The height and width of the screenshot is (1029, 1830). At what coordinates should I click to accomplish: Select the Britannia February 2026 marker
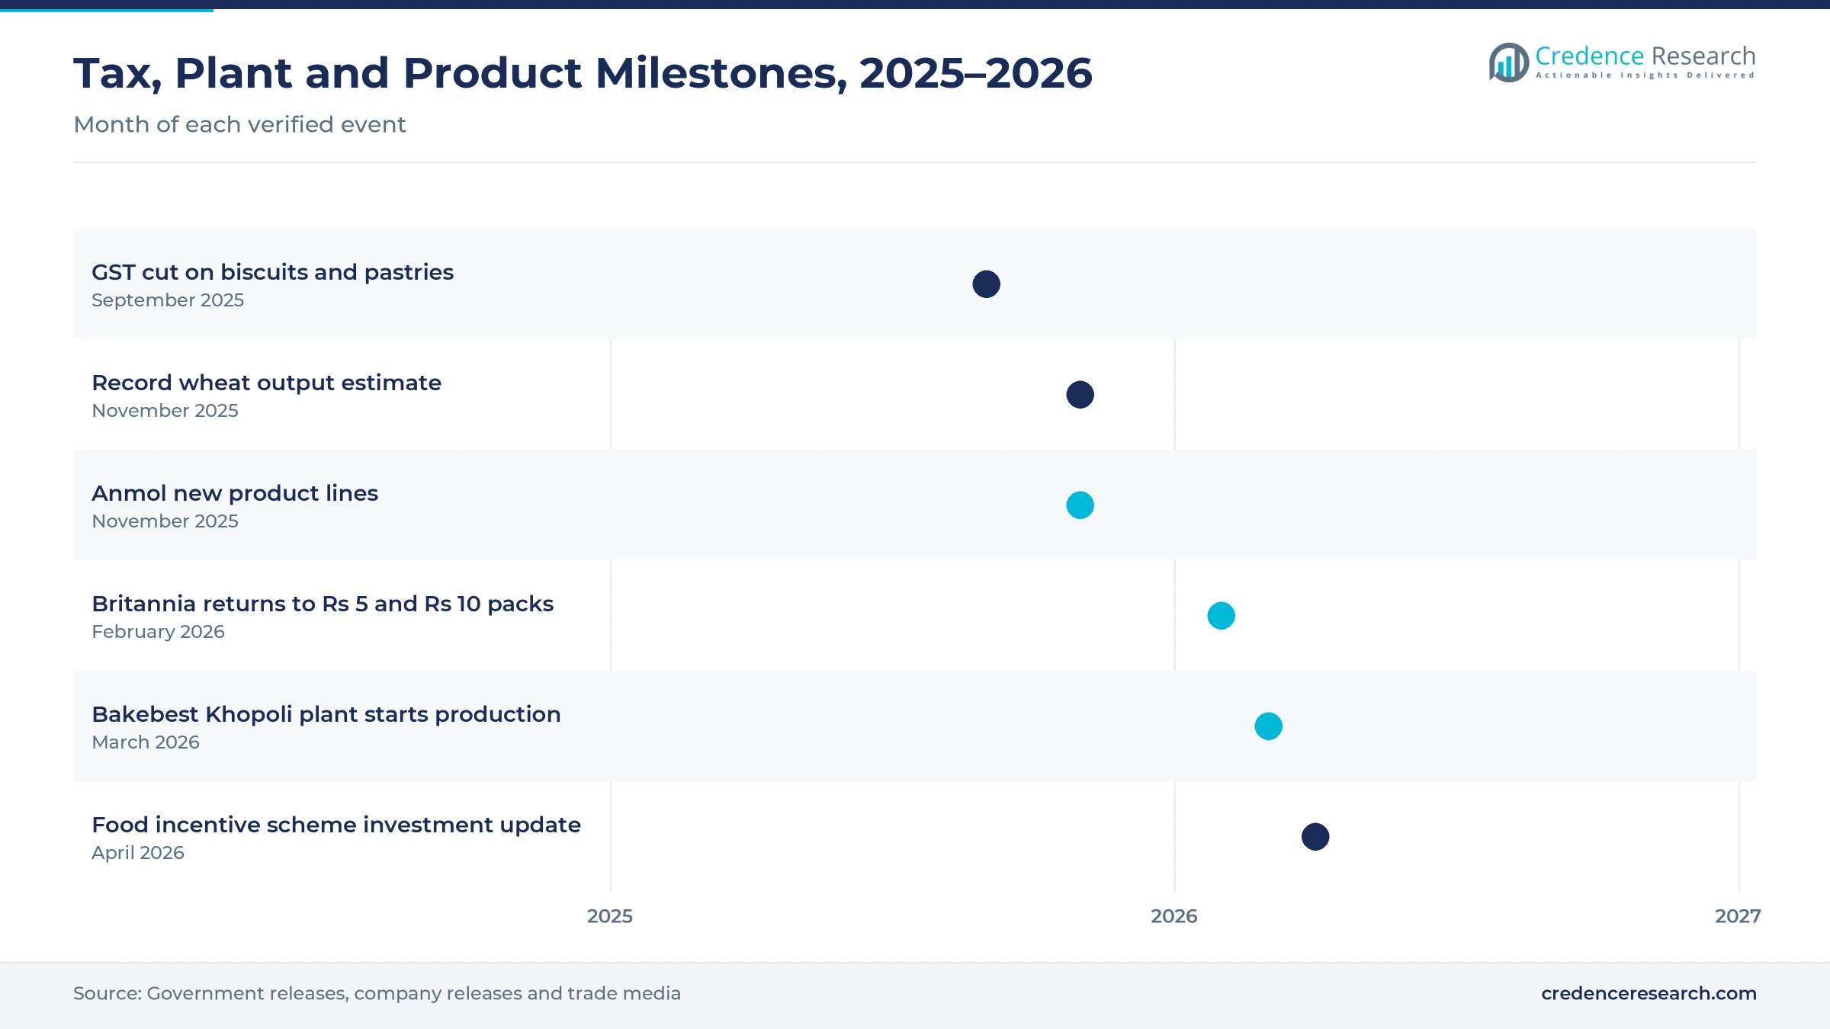click(x=1221, y=616)
